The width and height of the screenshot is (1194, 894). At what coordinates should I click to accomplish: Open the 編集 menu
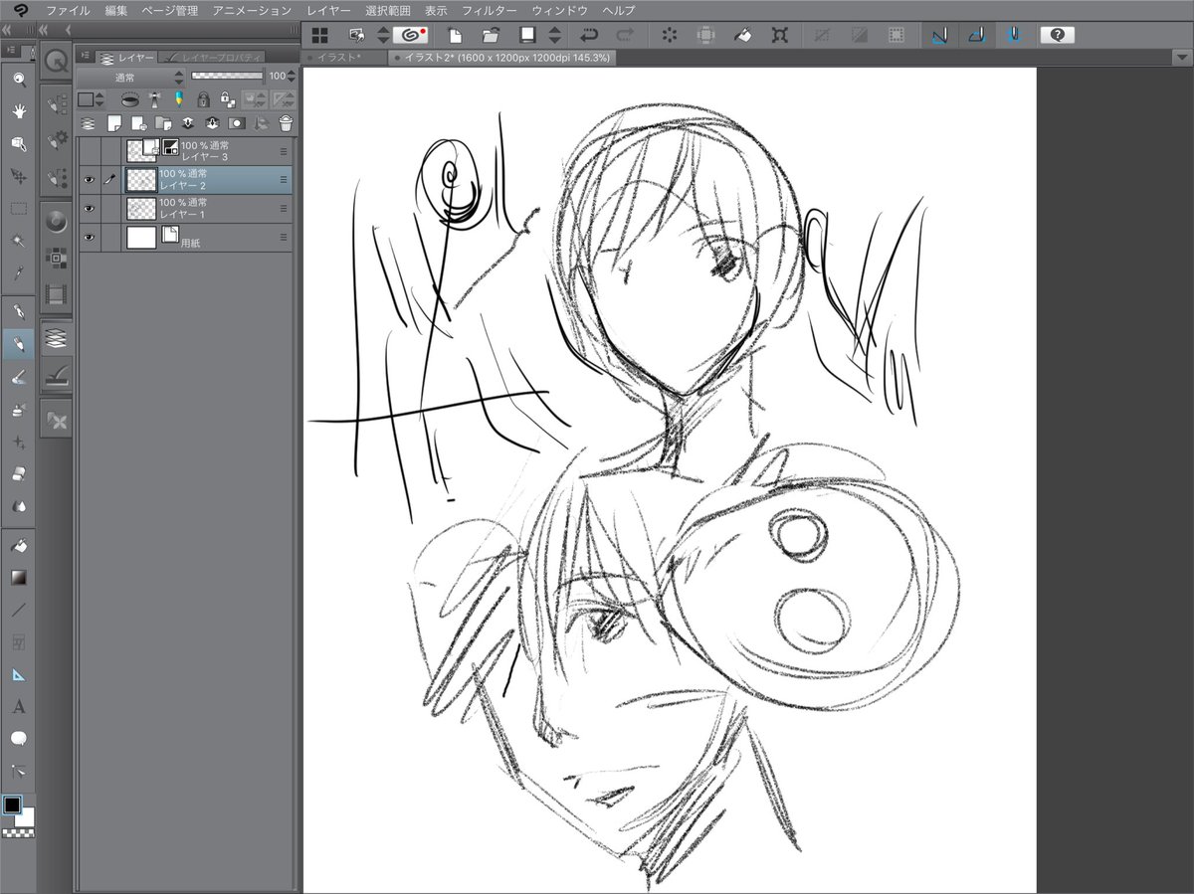point(115,10)
